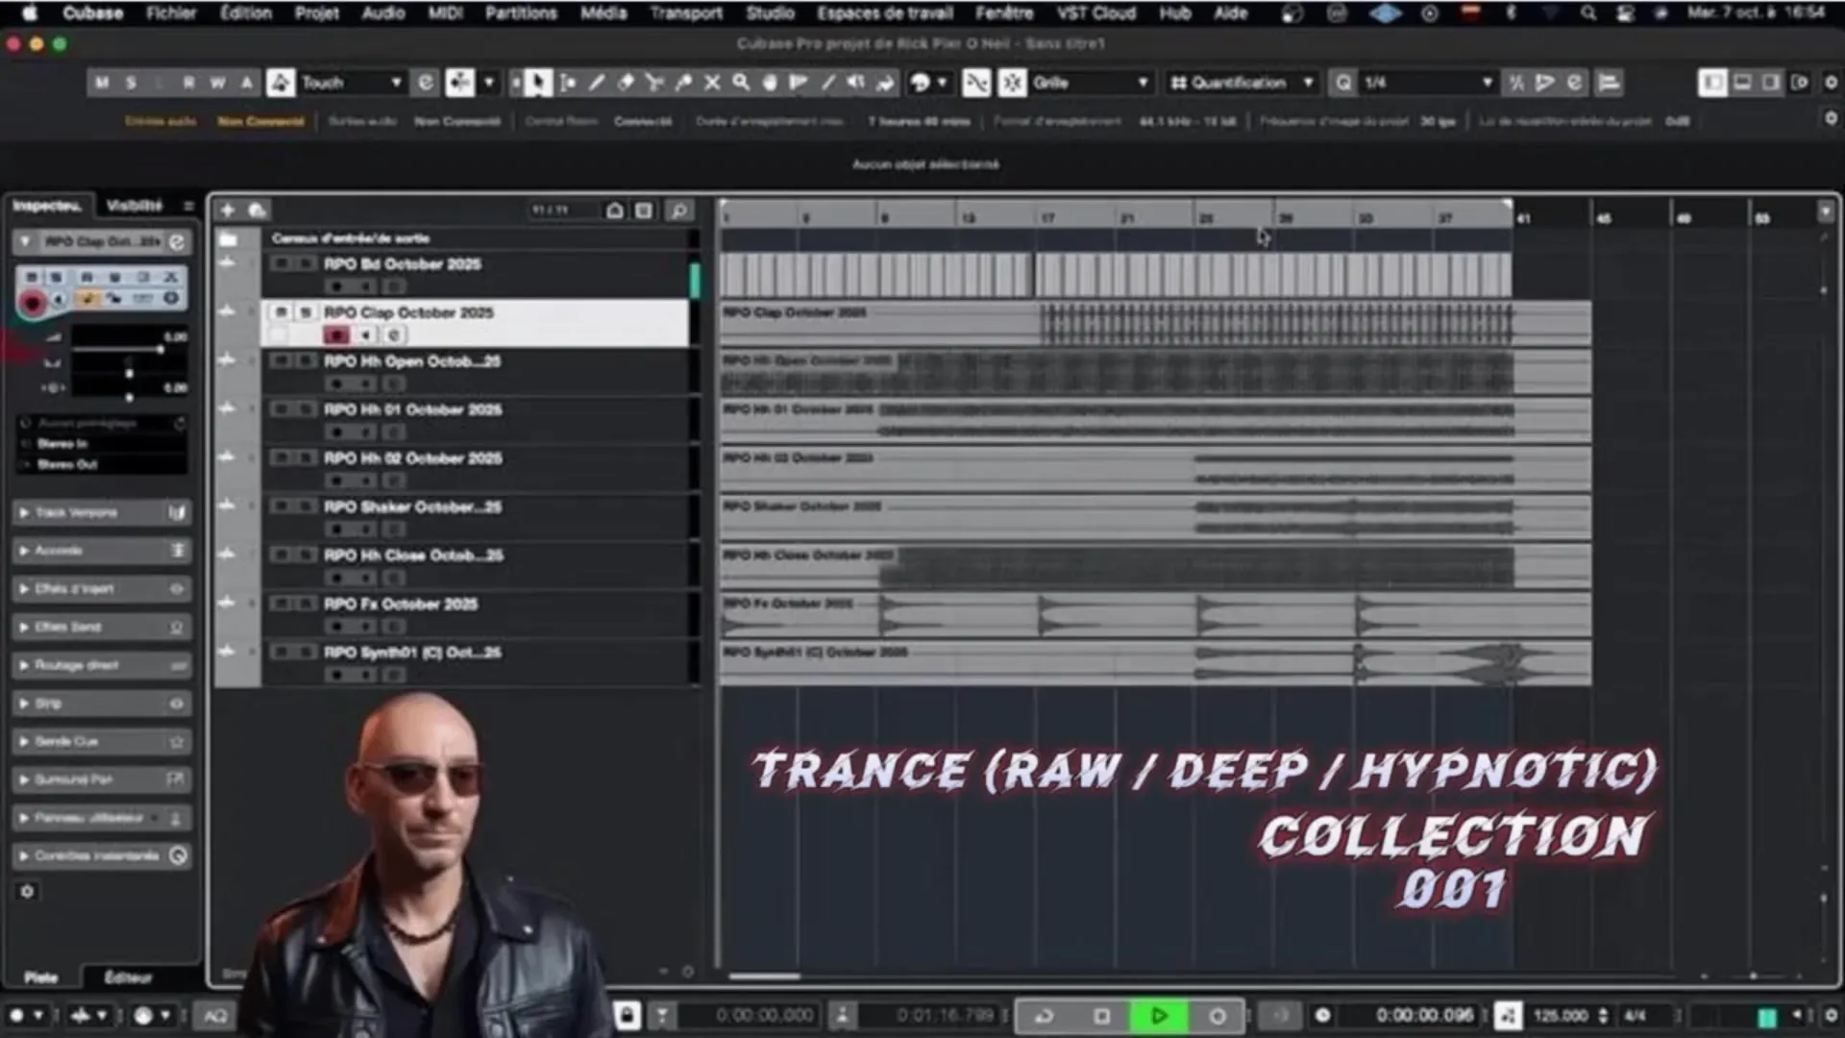Open the Projet menu
This screenshot has width=1845, height=1038.
(x=316, y=13)
